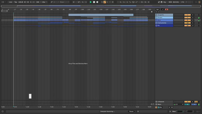Image resolution: width=202 pixels, height=114 pixels.
Task: Click the 128.00 tempo field
Action: click(21, 2)
